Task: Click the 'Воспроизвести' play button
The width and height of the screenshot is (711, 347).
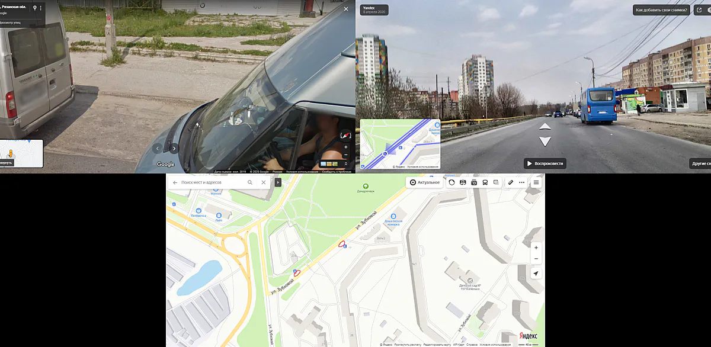Action: [x=544, y=163]
